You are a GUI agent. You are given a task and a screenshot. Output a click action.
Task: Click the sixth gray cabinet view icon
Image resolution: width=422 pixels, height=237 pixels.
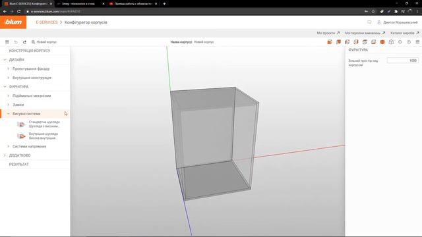(x=374, y=42)
